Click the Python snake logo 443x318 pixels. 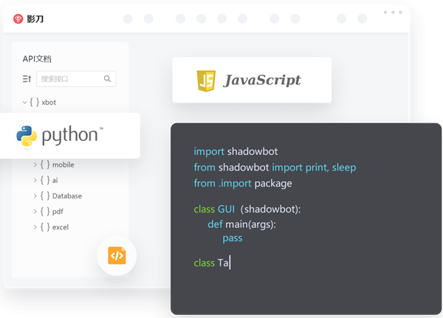coord(27,136)
